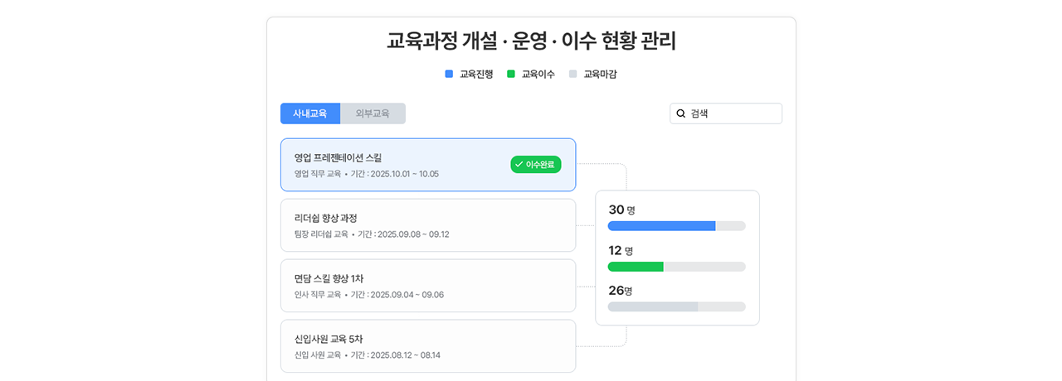Screen dimensions: 1062x381
Task: Click the gray 교육마감 legend square
Action: (x=573, y=74)
